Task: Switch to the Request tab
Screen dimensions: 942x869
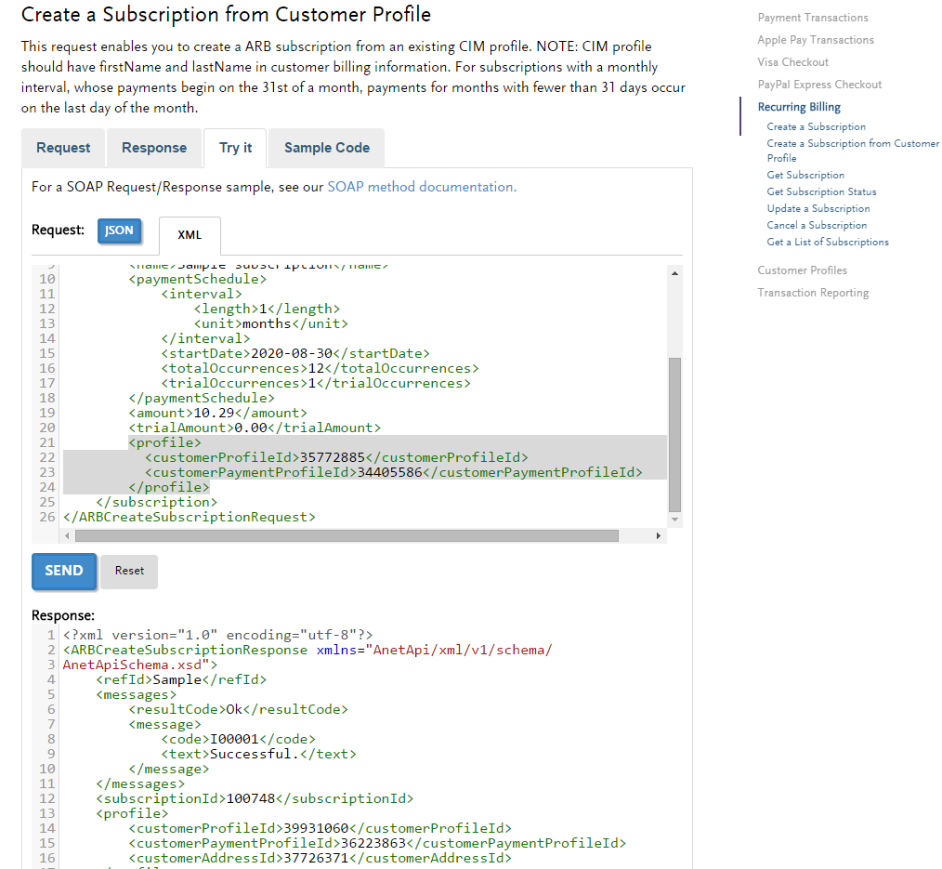Action: 63,148
